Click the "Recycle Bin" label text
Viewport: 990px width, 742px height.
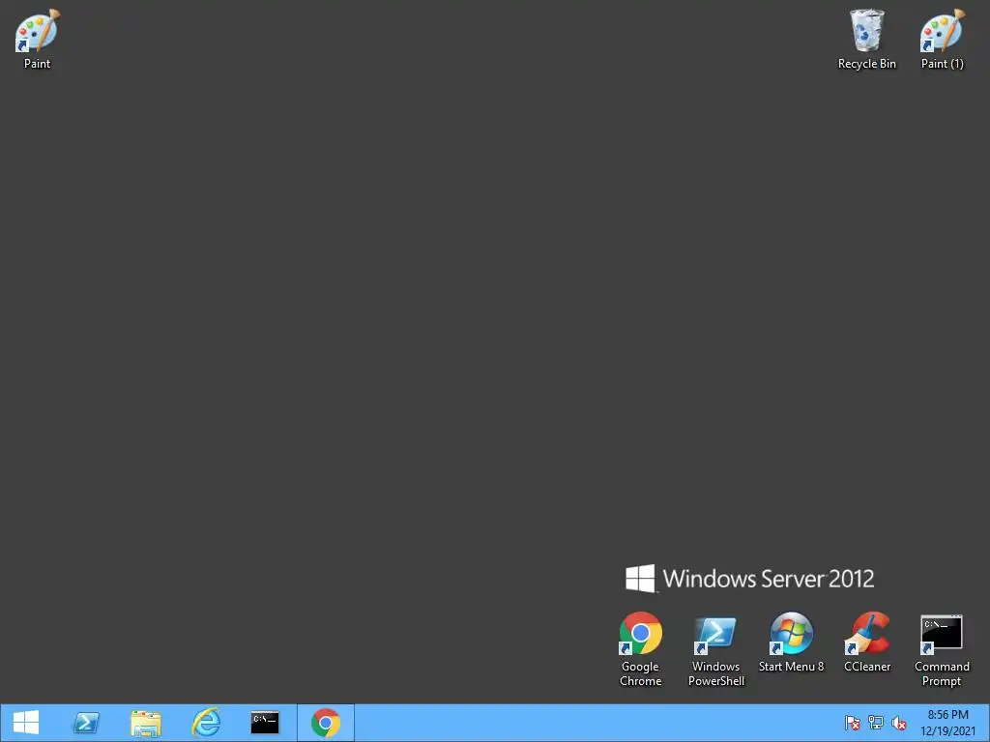(x=867, y=64)
